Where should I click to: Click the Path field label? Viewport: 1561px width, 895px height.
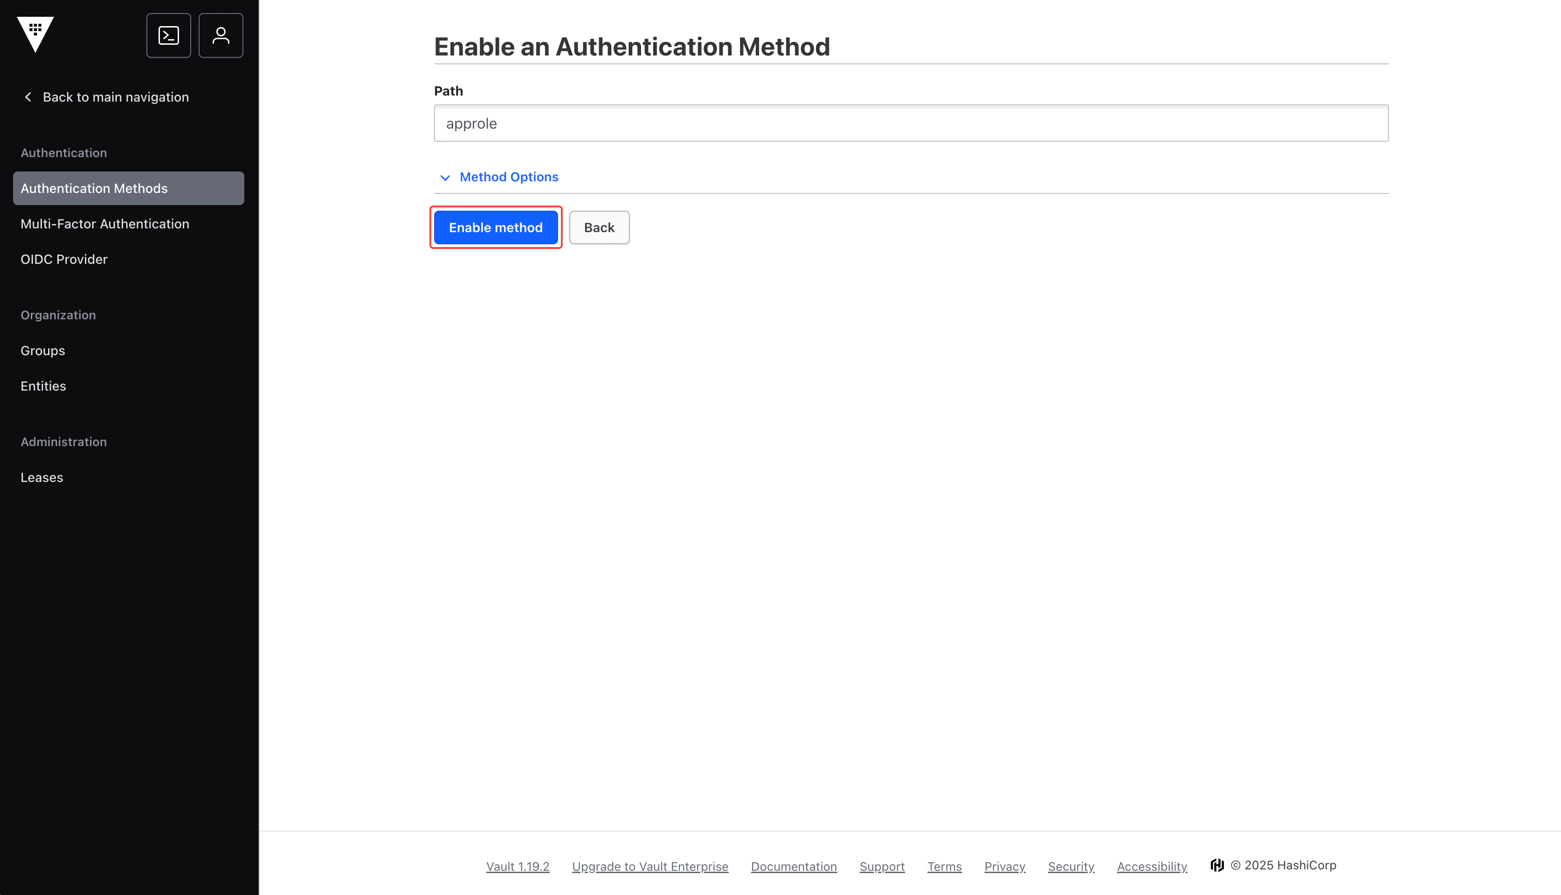click(x=448, y=91)
